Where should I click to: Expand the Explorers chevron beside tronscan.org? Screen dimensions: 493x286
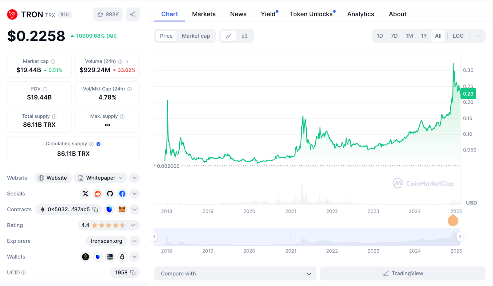coord(134,241)
